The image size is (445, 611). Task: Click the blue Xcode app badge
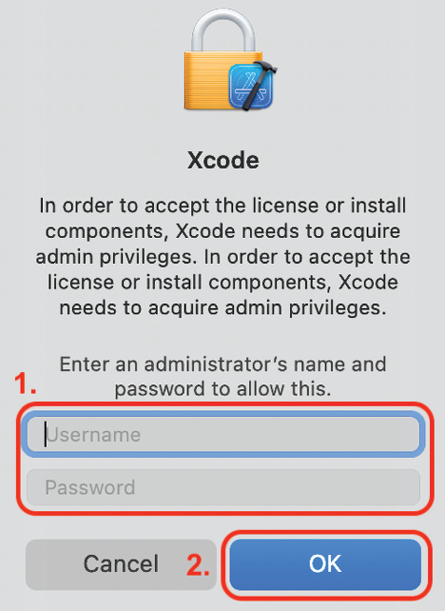pos(251,87)
